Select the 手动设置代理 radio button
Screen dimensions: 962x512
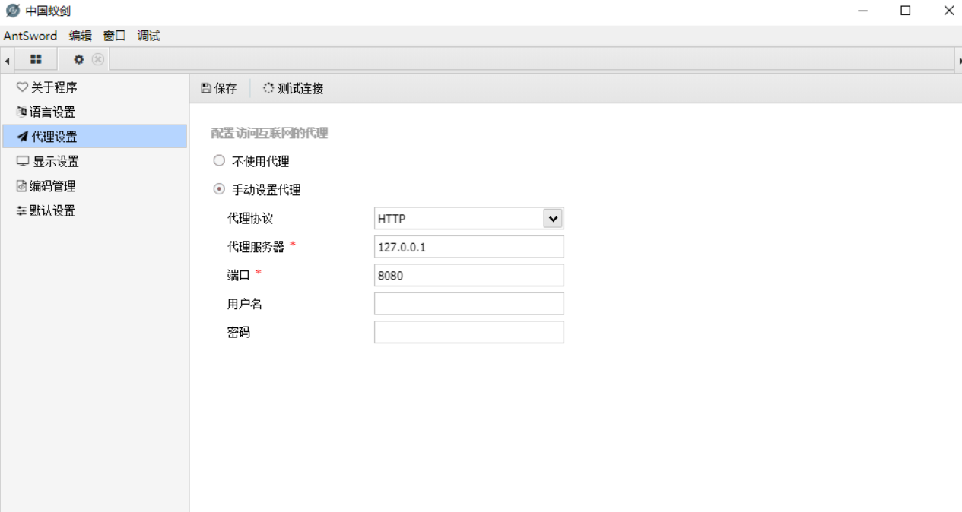point(219,189)
